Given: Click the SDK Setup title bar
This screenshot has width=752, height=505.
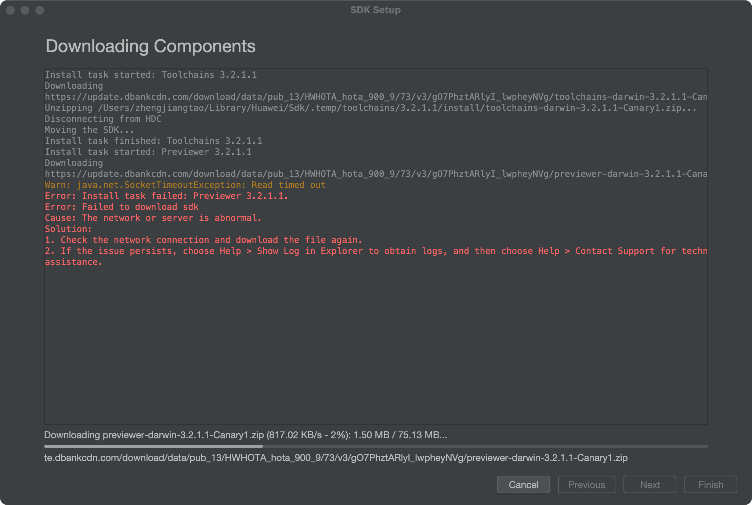Looking at the screenshot, I should [x=375, y=10].
